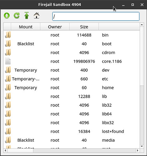Sort by Size column header

tap(84, 27)
